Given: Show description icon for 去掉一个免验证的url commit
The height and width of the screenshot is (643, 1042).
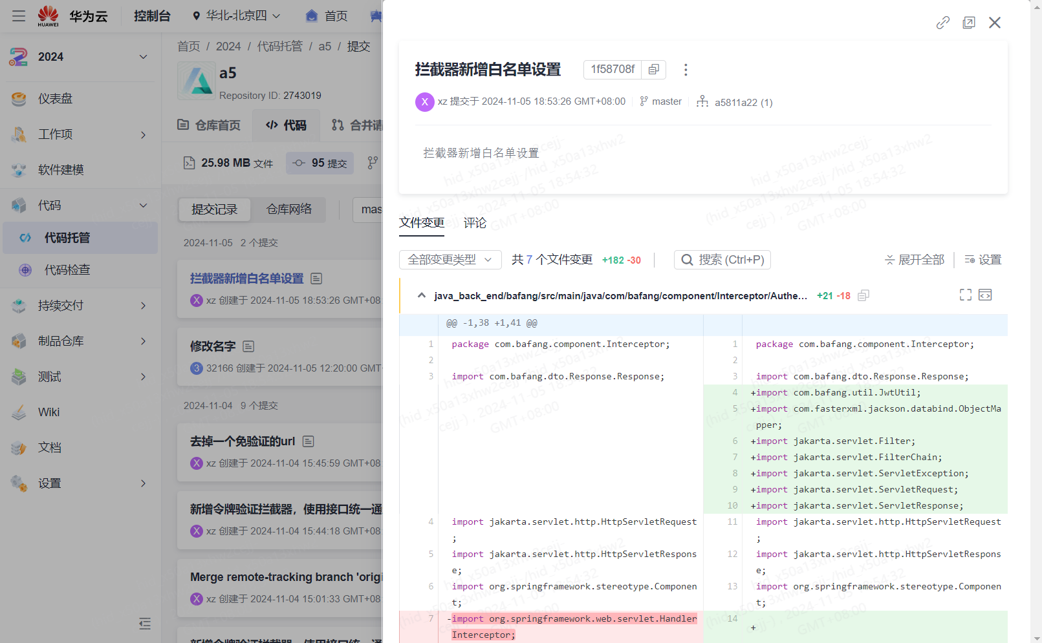Looking at the screenshot, I should click(x=309, y=441).
